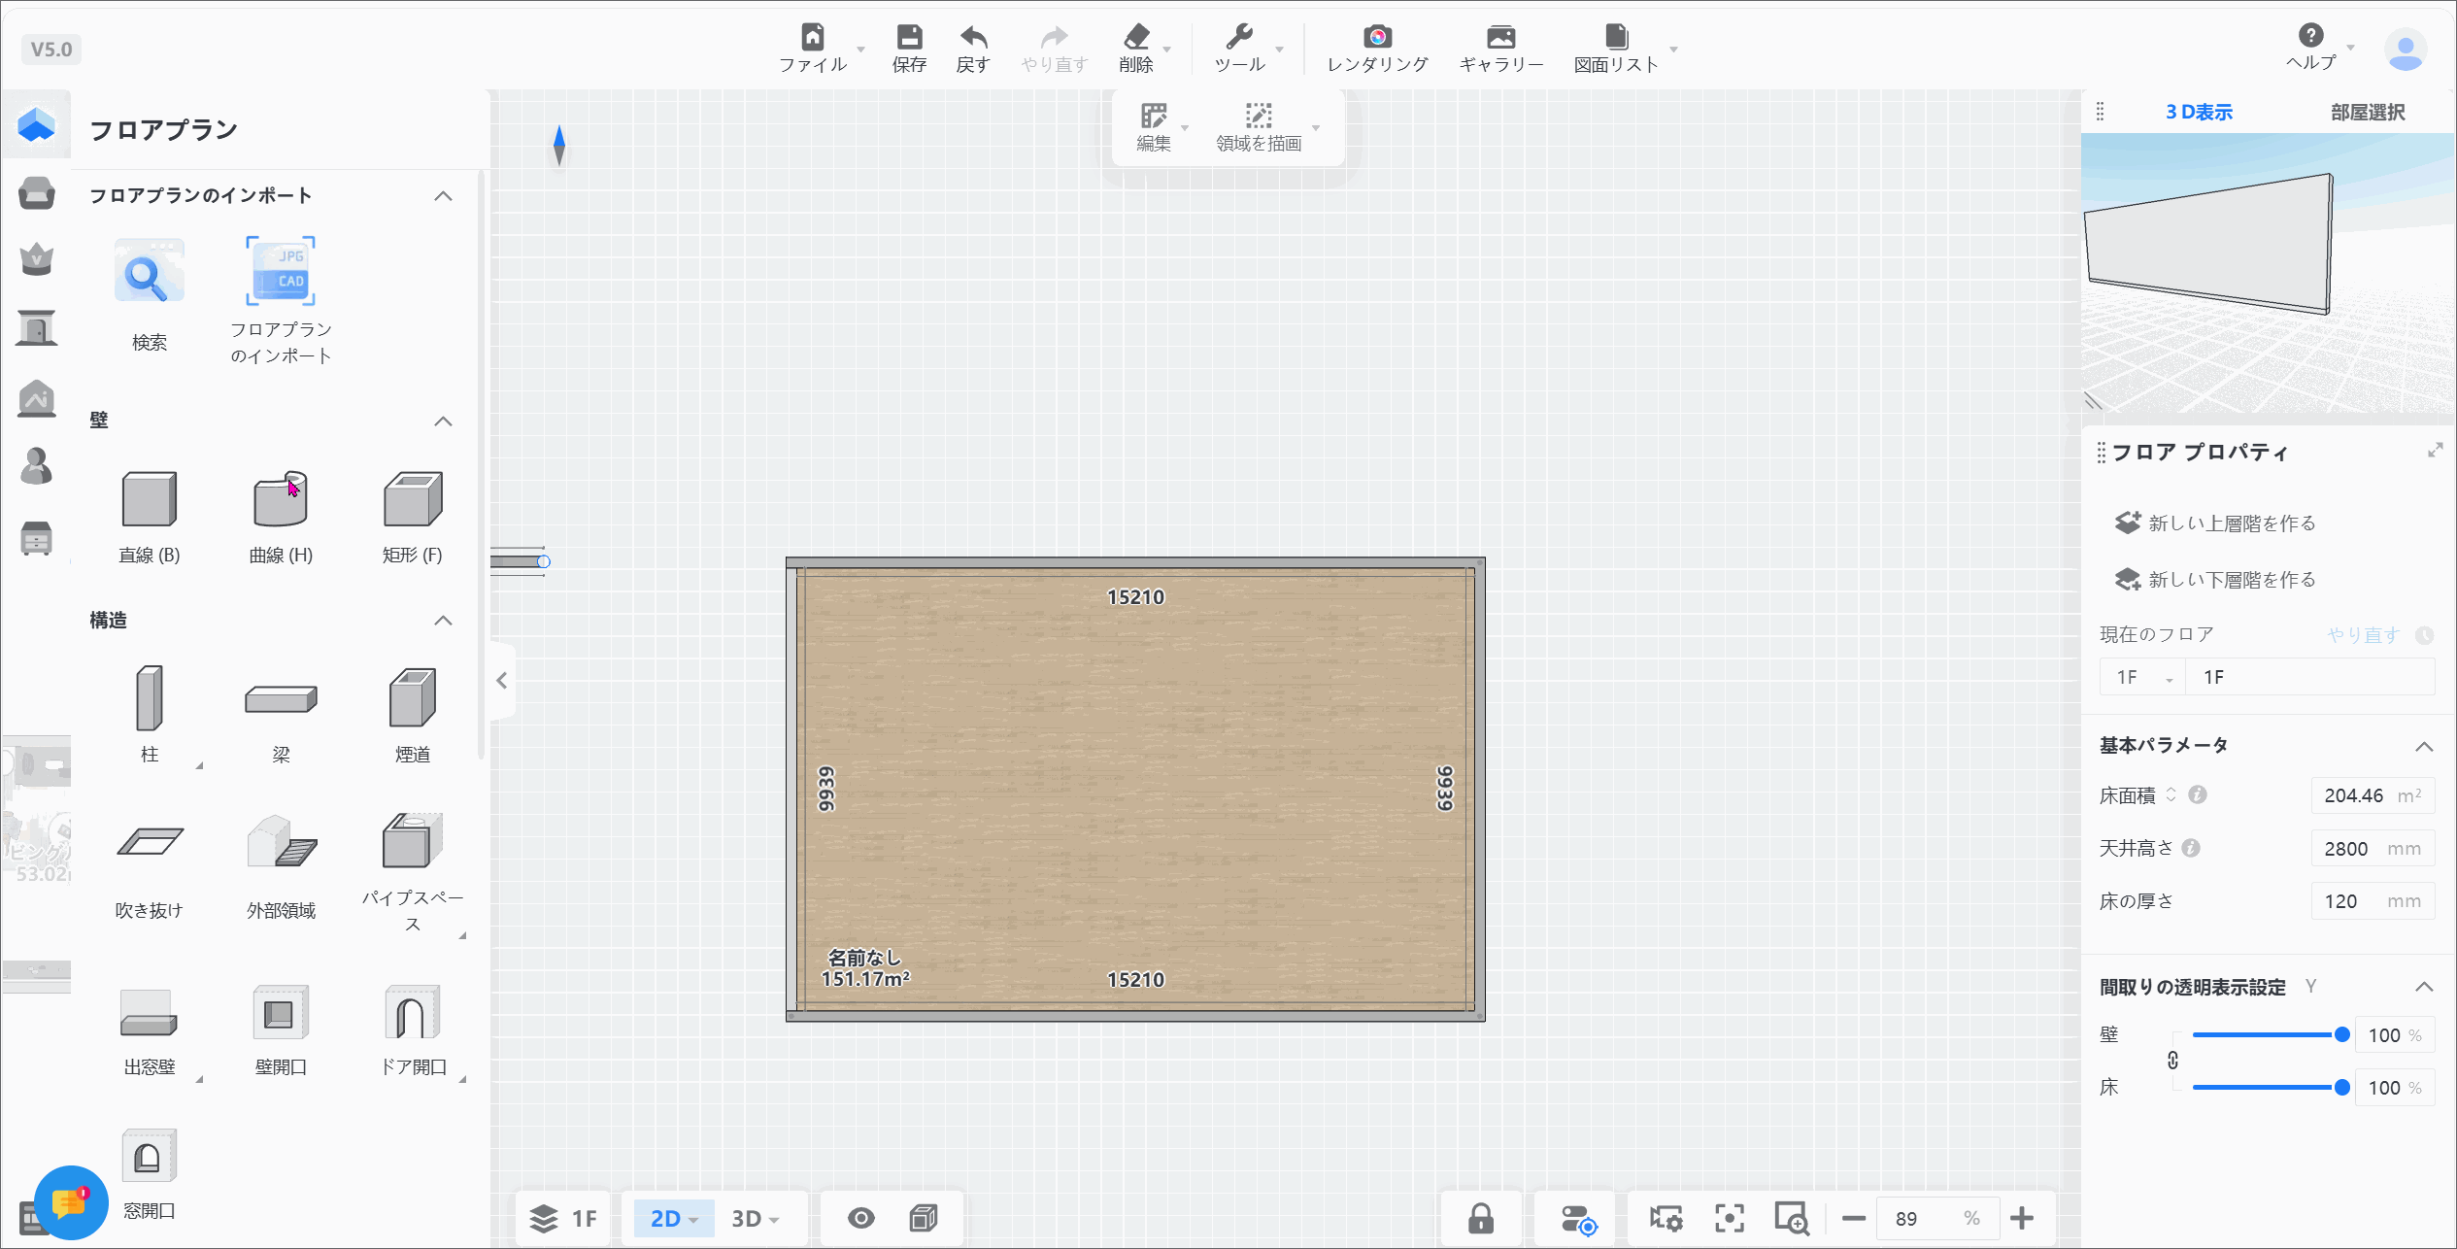Image resolution: width=2457 pixels, height=1249 pixels.
Task: Open the 3D view mode dropdown
Action: coord(755,1218)
